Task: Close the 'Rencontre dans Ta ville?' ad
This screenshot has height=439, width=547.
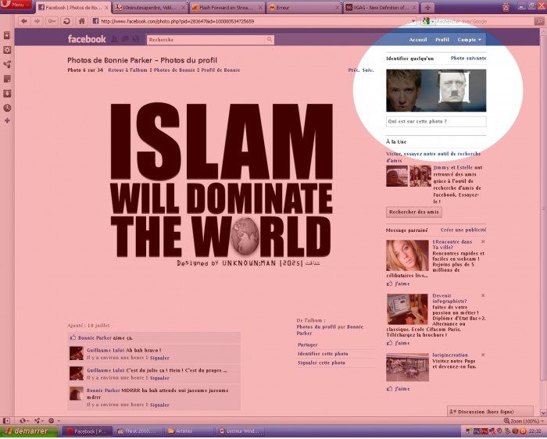Action: pyautogui.click(x=483, y=241)
